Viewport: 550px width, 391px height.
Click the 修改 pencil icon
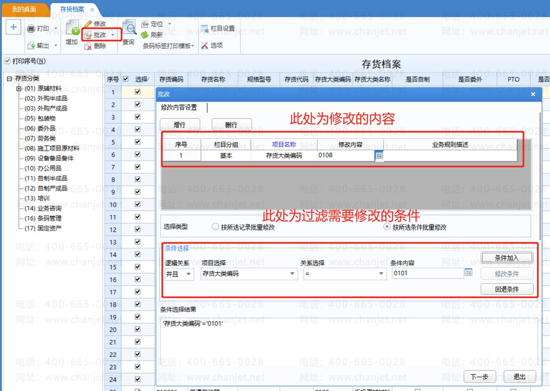coord(88,24)
